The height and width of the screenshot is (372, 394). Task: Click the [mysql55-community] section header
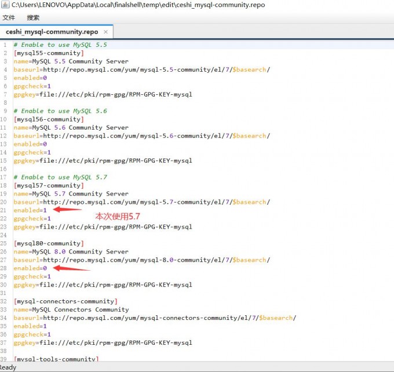point(49,53)
